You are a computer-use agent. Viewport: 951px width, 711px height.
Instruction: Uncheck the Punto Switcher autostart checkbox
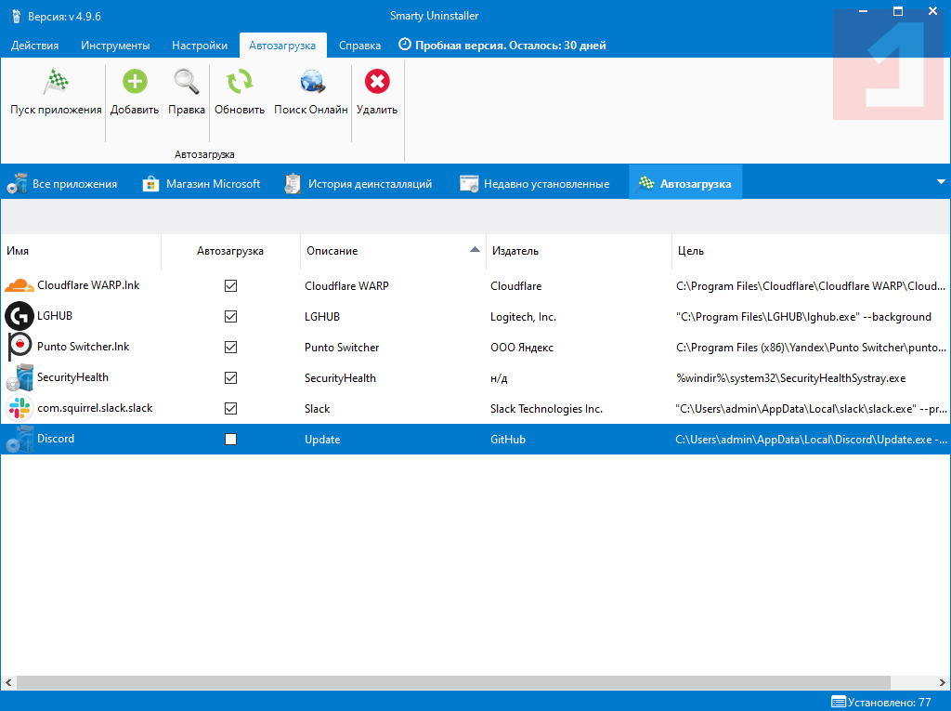point(230,348)
